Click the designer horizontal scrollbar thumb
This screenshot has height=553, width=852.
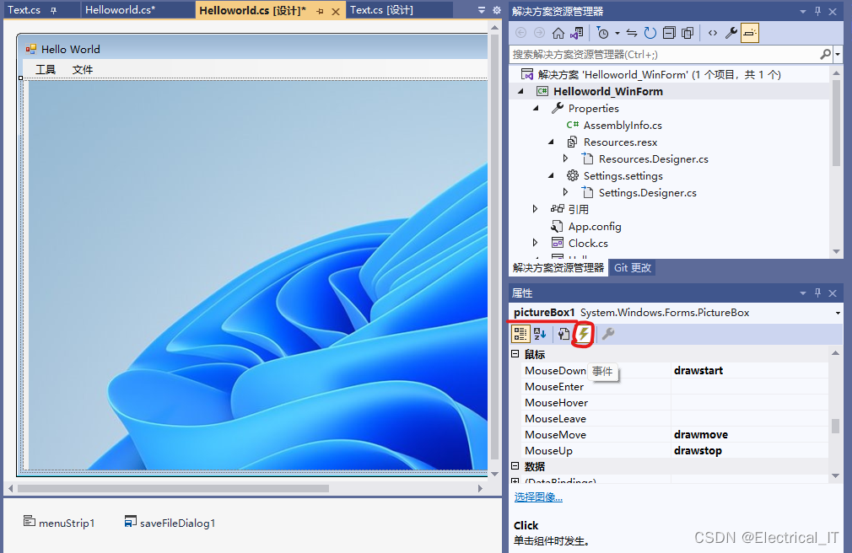173,488
